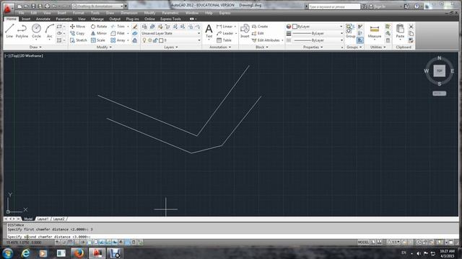Select the Polyline tool
Screen dimensions: 462x259
point(22,31)
